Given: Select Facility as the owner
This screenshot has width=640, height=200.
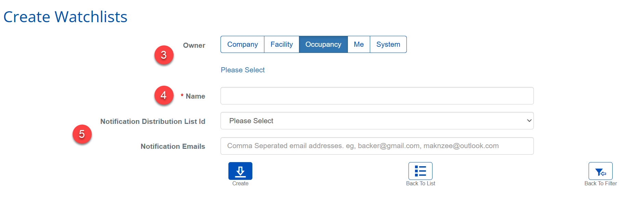Looking at the screenshot, I should (x=281, y=44).
